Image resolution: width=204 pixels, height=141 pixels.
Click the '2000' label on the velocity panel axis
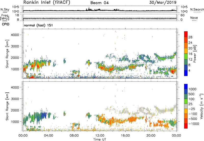click(x=15, y=110)
